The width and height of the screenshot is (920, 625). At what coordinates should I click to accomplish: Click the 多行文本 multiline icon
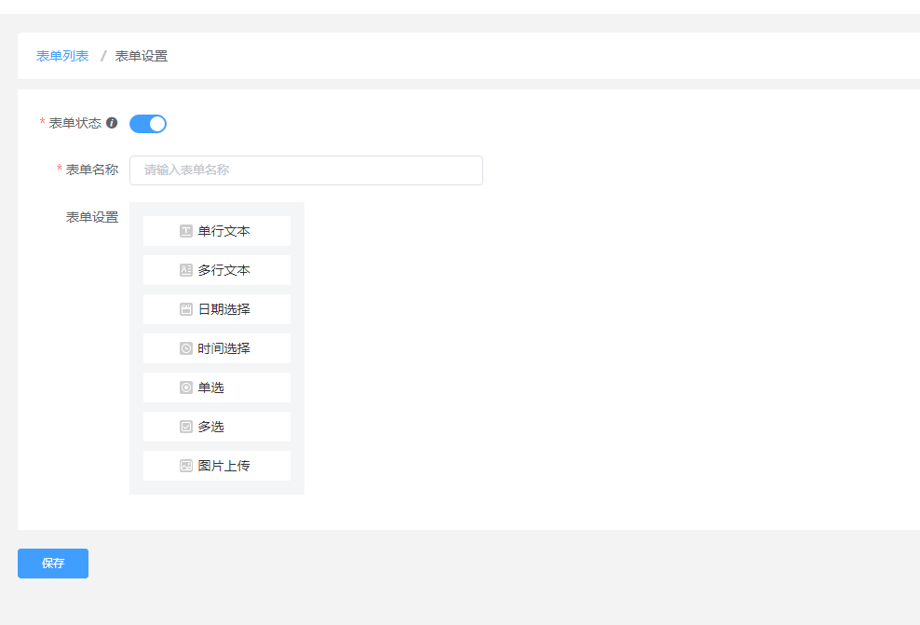point(186,270)
